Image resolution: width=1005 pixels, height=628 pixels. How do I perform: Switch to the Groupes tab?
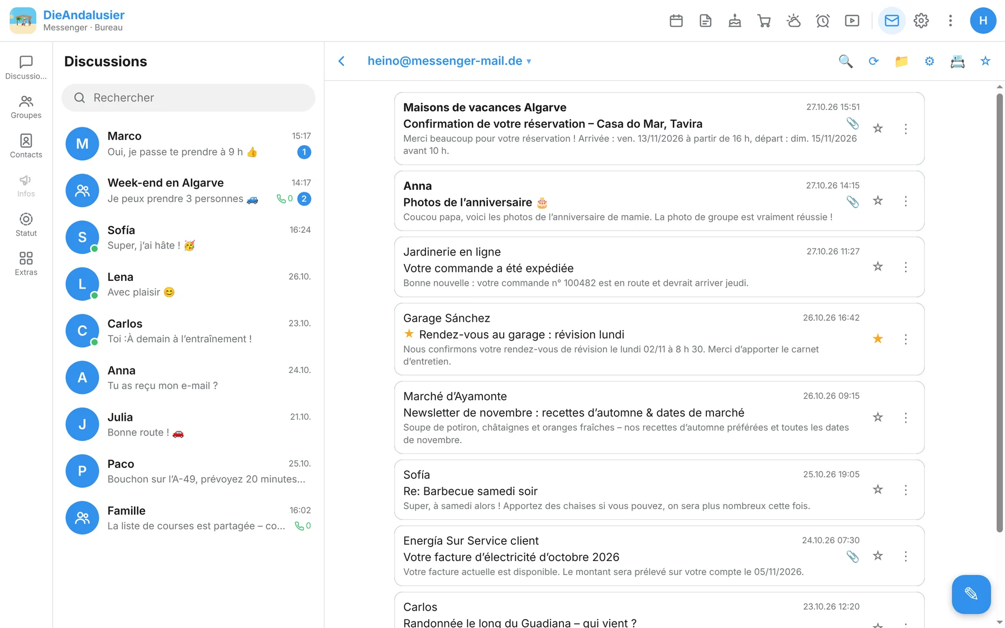pyautogui.click(x=26, y=107)
